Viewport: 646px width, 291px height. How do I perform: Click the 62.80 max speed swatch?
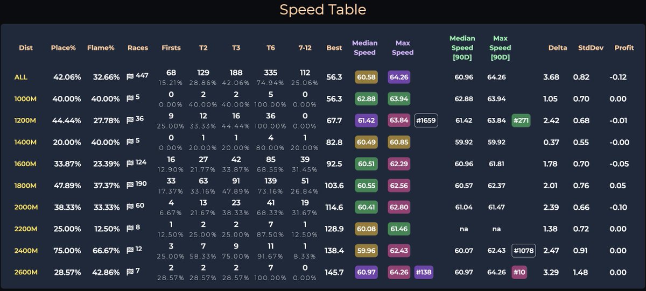click(399, 207)
